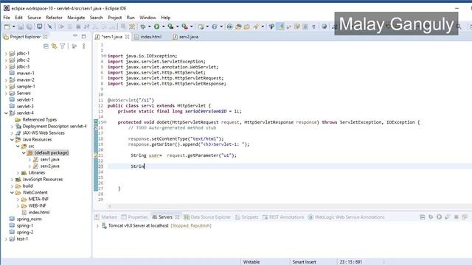
Task: Click the Coverage run toolbar icon
Action: pos(170,26)
